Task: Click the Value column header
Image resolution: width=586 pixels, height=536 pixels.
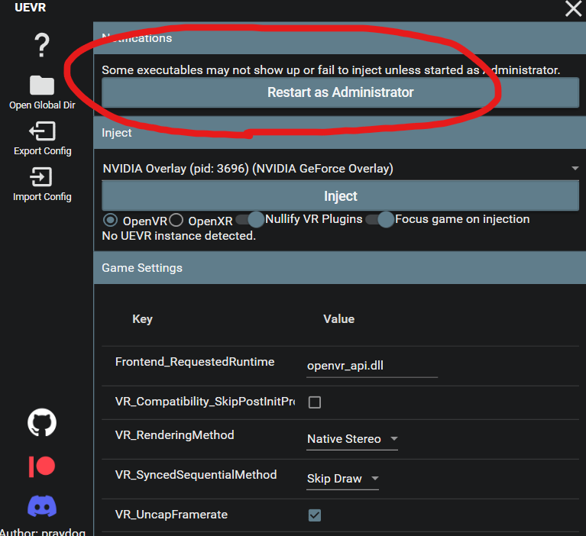Action: (x=338, y=318)
